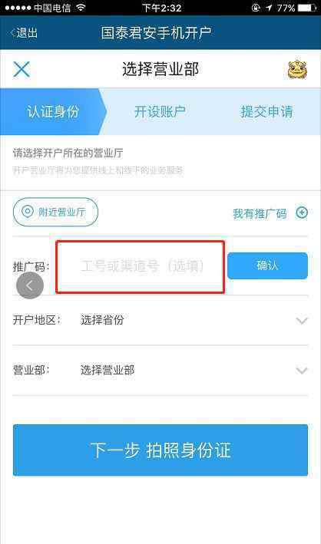Tap the plus circle beside 我有推广码
The width and height of the screenshot is (321, 544).
tap(302, 213)
